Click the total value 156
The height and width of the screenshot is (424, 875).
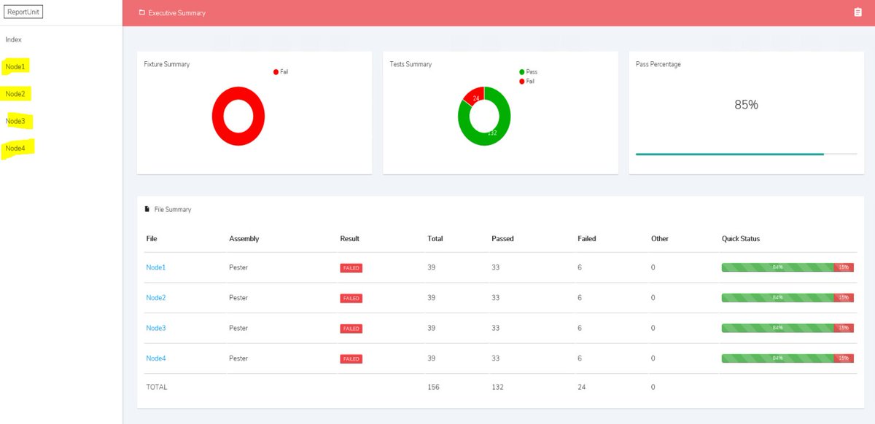pyautogui.click(x=434, y=387)
